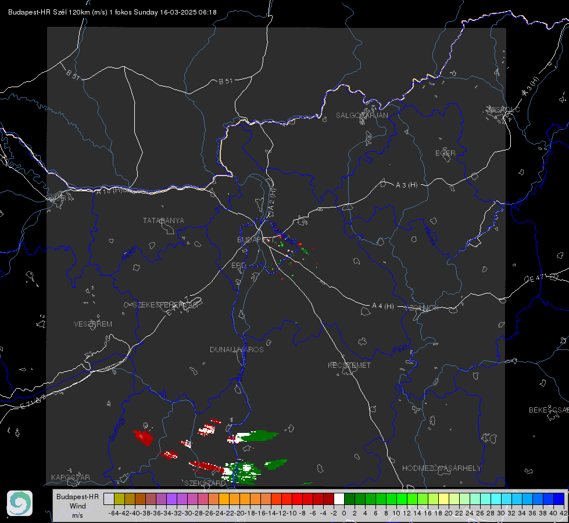Click the swirl logo icon beside the legend

tap(20, 503)
